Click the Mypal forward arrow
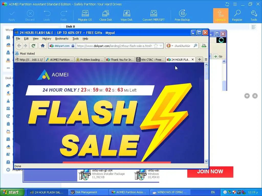Screen dimensions: 262x196 (25, 46)
